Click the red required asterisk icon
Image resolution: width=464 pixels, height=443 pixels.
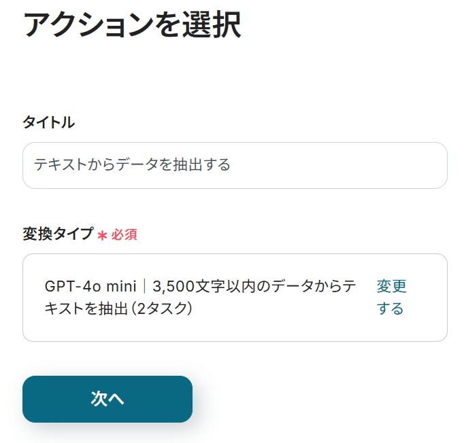103,235
